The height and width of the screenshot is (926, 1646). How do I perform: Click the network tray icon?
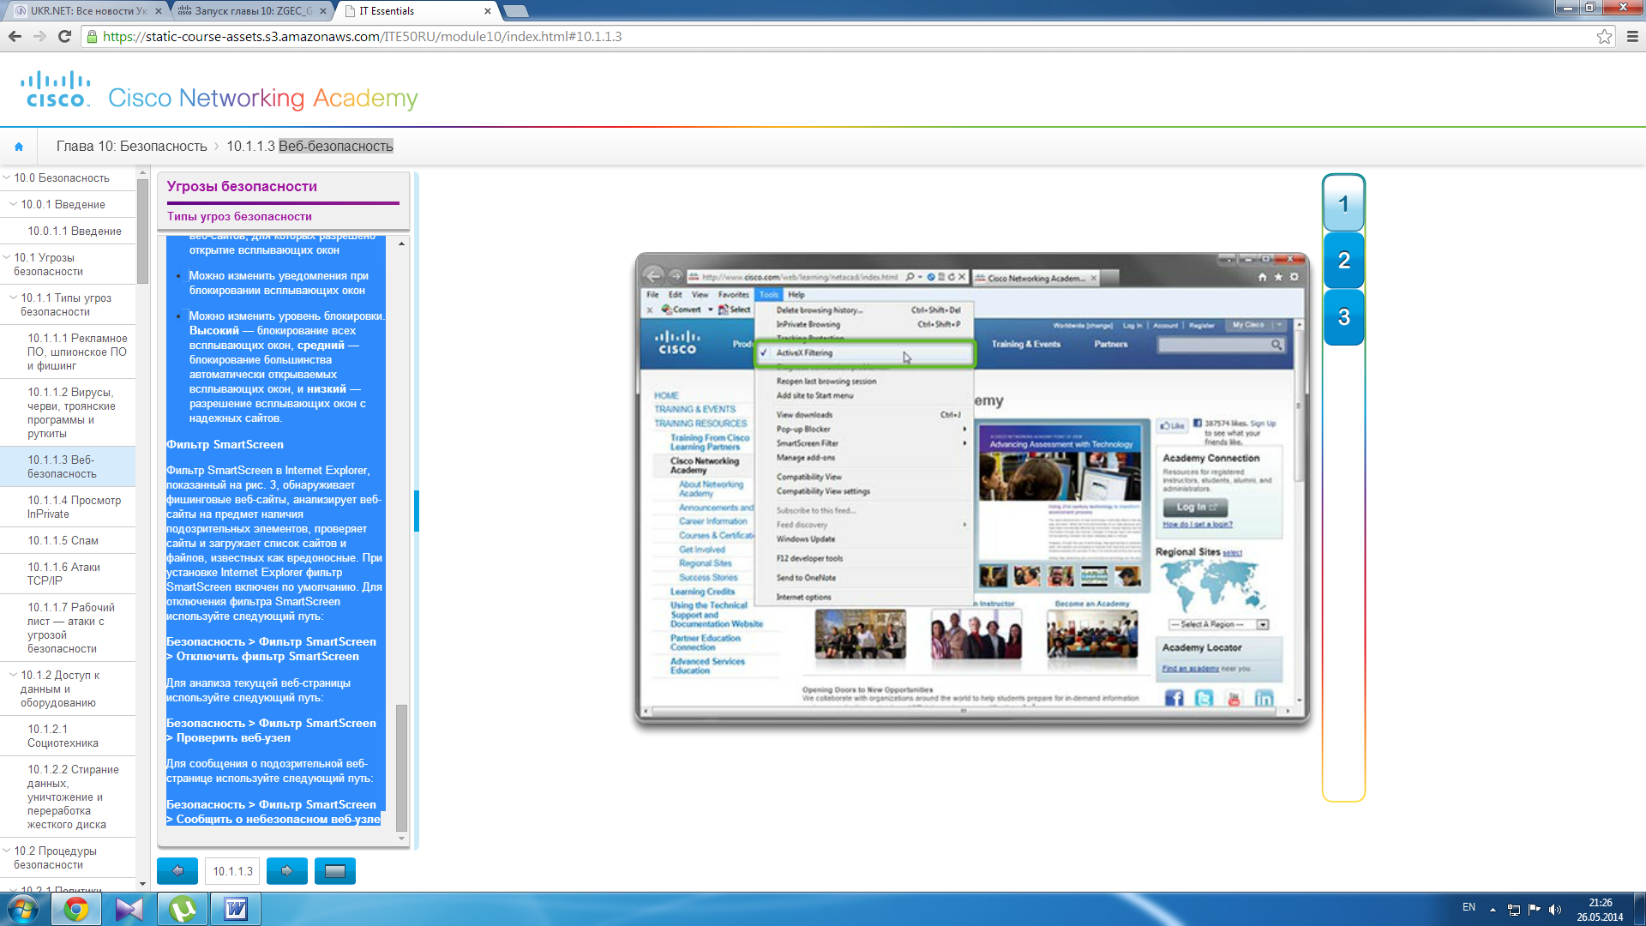coord(1514,910)
